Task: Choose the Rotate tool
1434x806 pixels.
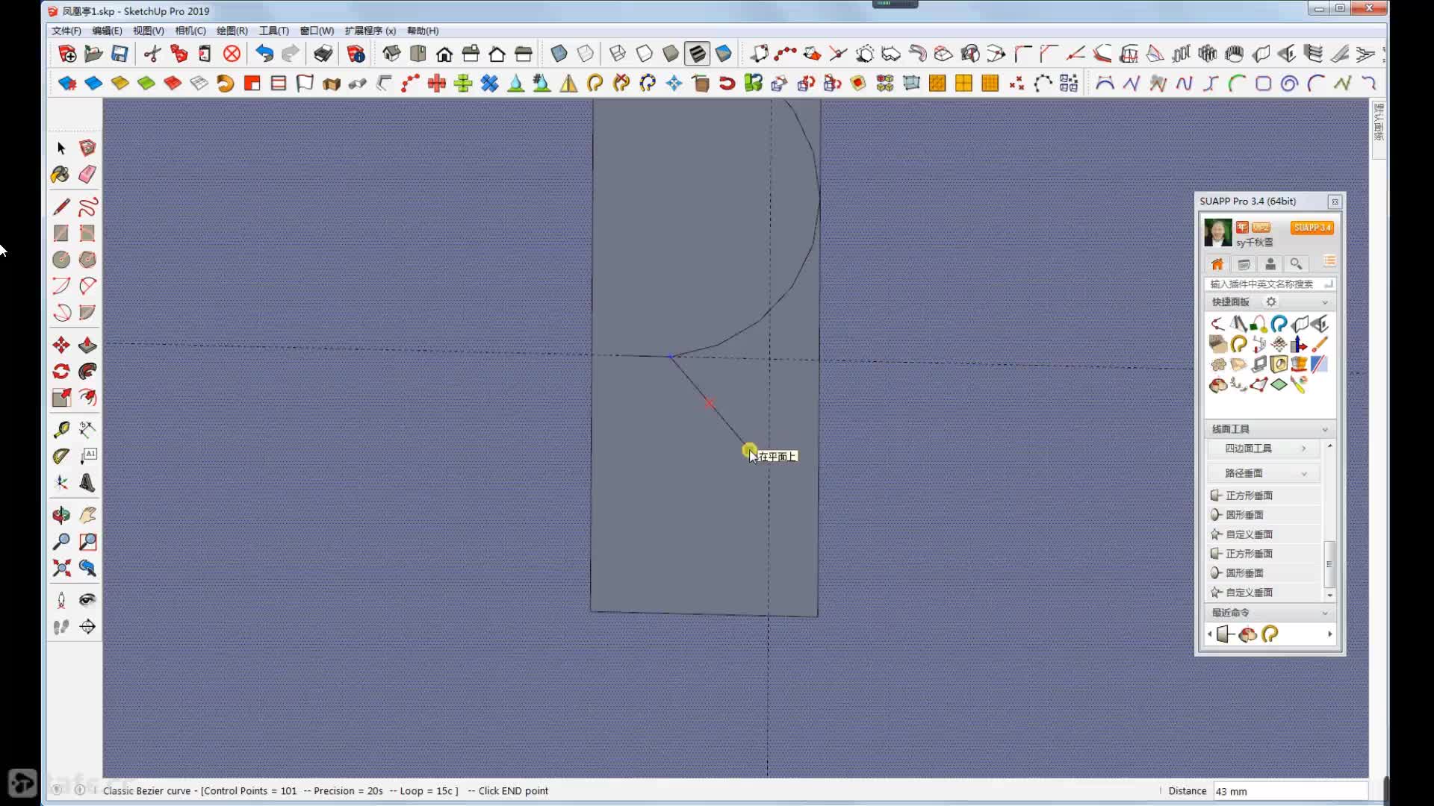Action: pos(61,371)
